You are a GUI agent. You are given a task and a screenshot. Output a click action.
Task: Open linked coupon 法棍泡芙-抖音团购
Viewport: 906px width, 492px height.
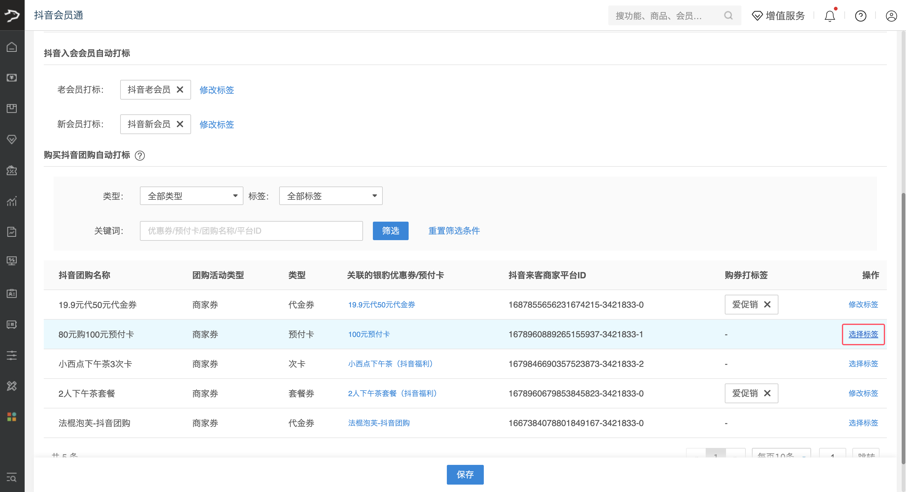(379, 423)
